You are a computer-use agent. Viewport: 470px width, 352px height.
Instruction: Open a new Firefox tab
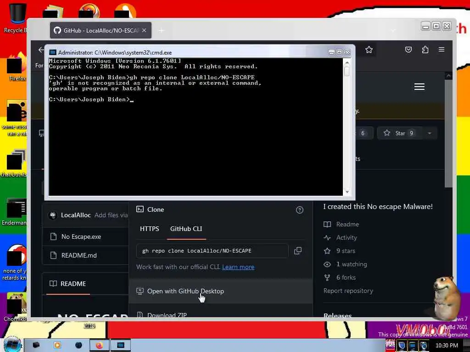pyautogui.click(x=161, y=30)
